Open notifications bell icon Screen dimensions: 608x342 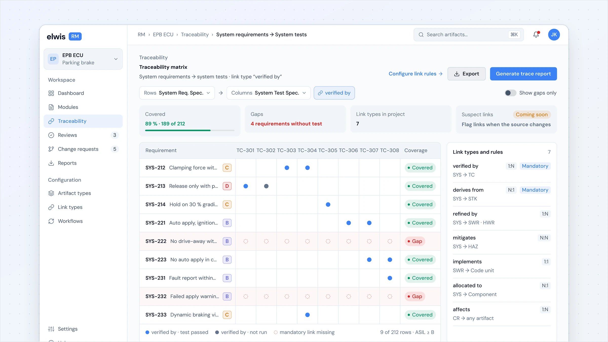click(536, 34)
